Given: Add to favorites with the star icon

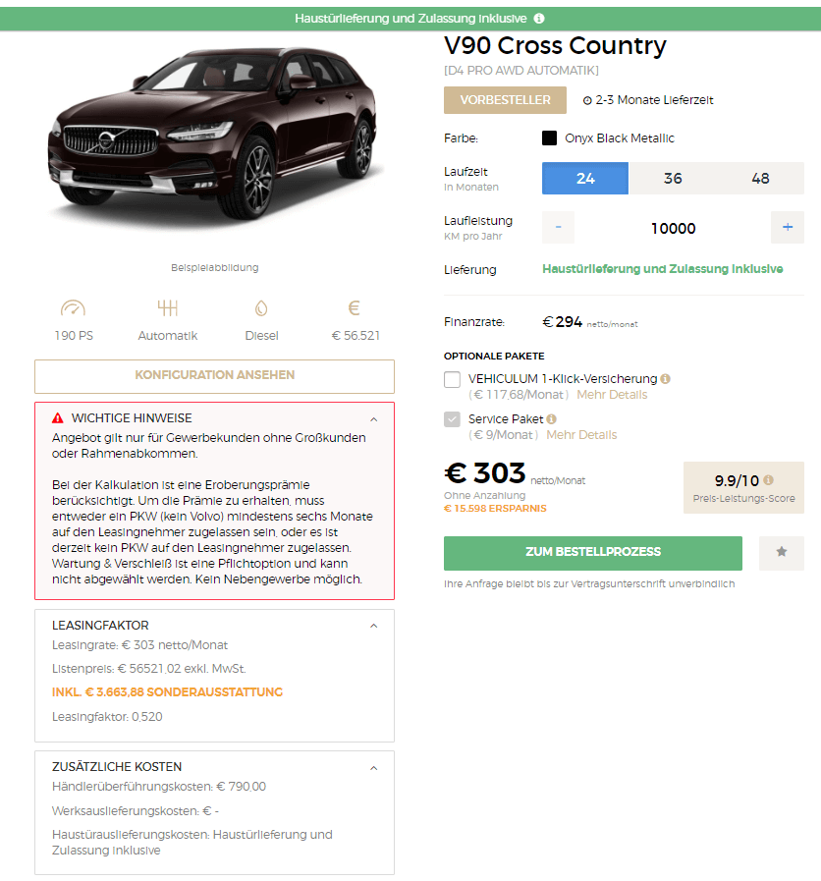Looking at the screenshot, I should 781,553.
